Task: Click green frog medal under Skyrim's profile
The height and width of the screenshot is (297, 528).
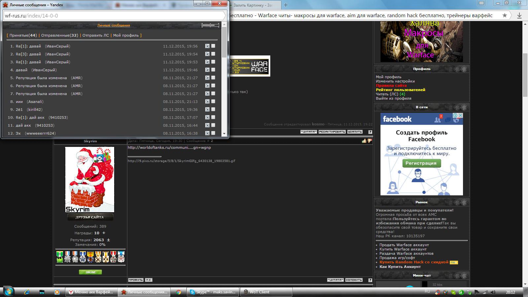Action: [x=60, y=257]
